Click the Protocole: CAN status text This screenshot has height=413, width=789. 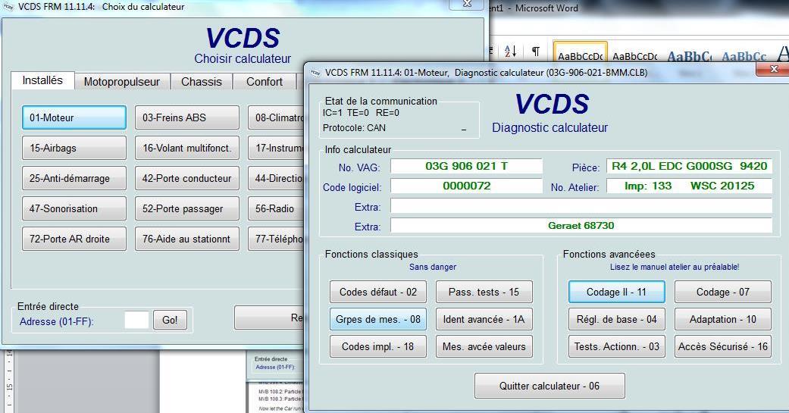click(x=354, y=128)
